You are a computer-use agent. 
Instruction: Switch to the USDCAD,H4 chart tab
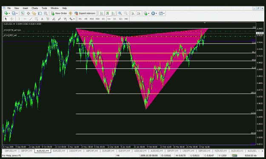click(x=140, y=150)
